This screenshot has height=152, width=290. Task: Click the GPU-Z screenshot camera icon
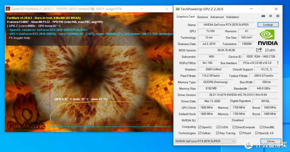(x=263, y=16)
